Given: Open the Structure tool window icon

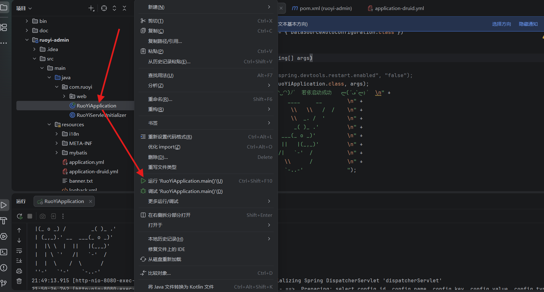Looking at the screenshot, I should point(4,27).
